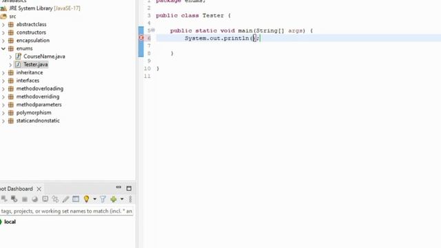441x248 pixels.
Task: Click the Start/Restart icon in Boot Dashboard
Action: click(3, 199)
